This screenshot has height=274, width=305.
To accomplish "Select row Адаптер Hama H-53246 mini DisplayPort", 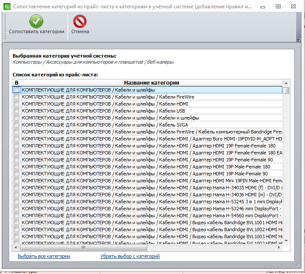I will tap(152, 209).
